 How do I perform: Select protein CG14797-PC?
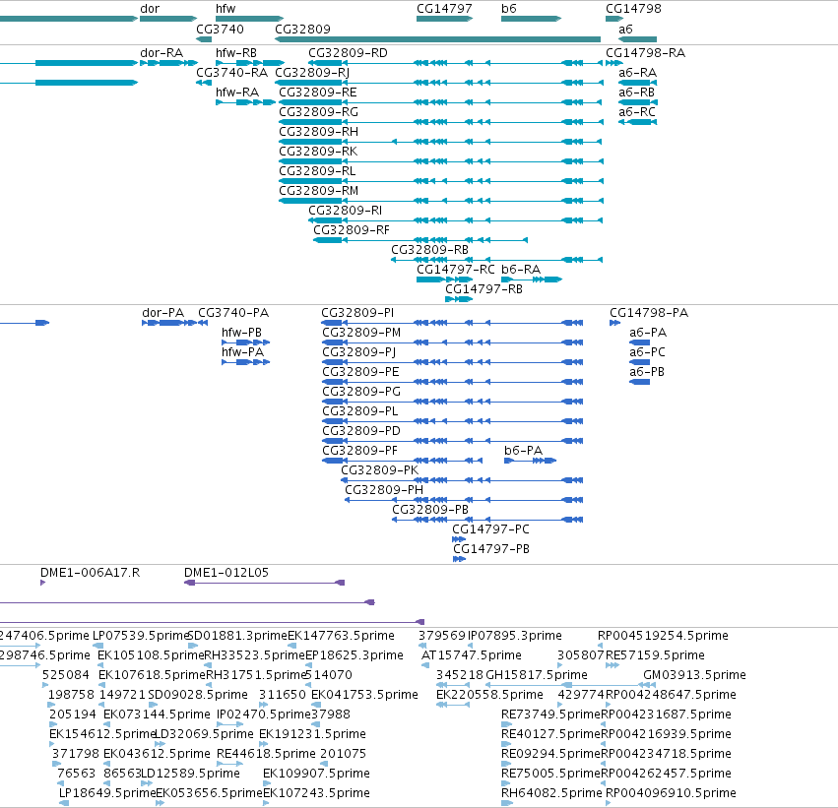(x=490, y=530)
